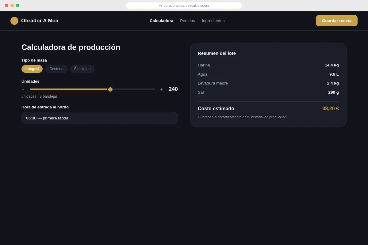
Task: Click the address bar lock icon
Action: 160,6
